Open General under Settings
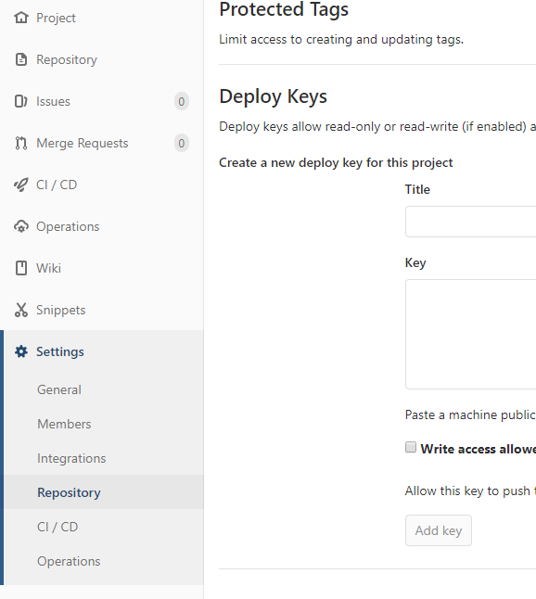The height and width of the screenshot is (599, 536). [x=59, y=389]
